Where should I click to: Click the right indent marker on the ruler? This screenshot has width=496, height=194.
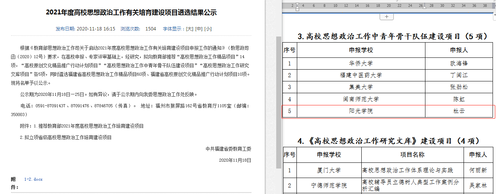424,6
